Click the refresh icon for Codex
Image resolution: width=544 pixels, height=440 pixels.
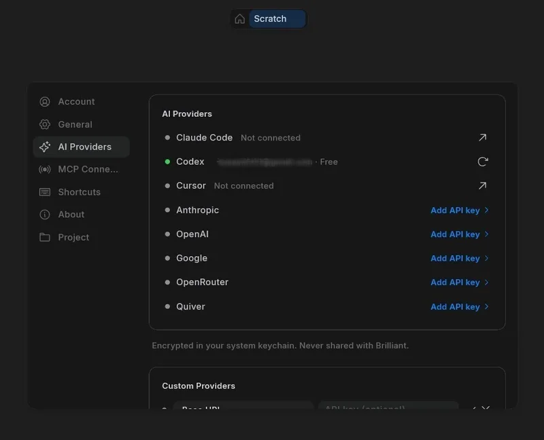483,162
